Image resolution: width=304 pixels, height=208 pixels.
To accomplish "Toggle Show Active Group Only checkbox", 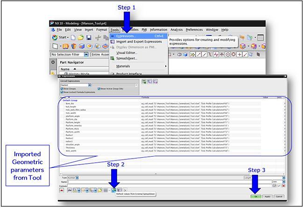I will [x=99, y=89].
